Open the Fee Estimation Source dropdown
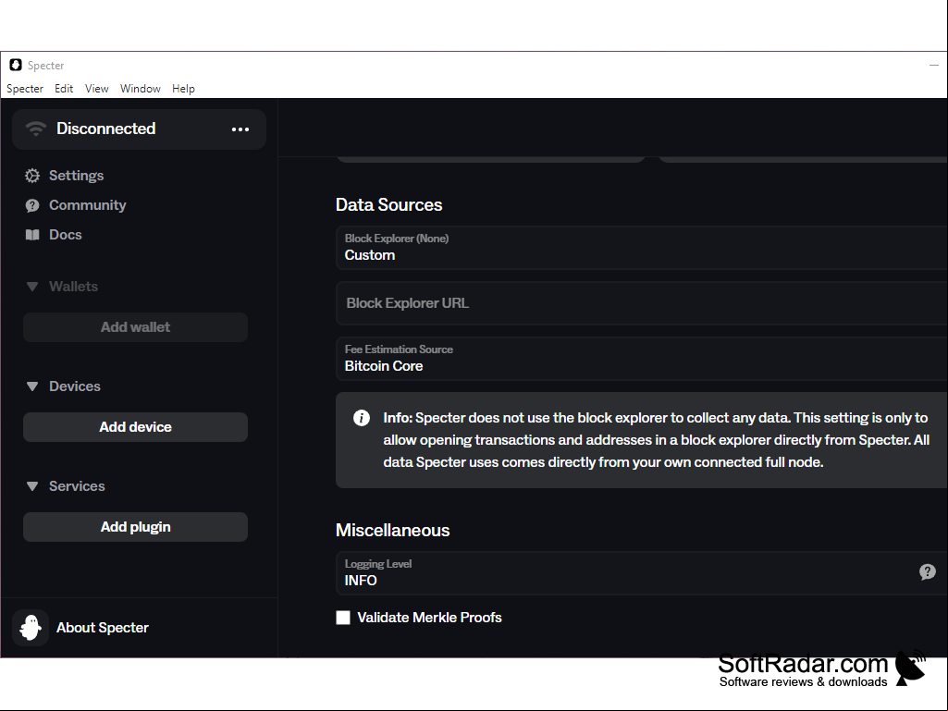Screen dimensions: 948x711 coord(642,359)
